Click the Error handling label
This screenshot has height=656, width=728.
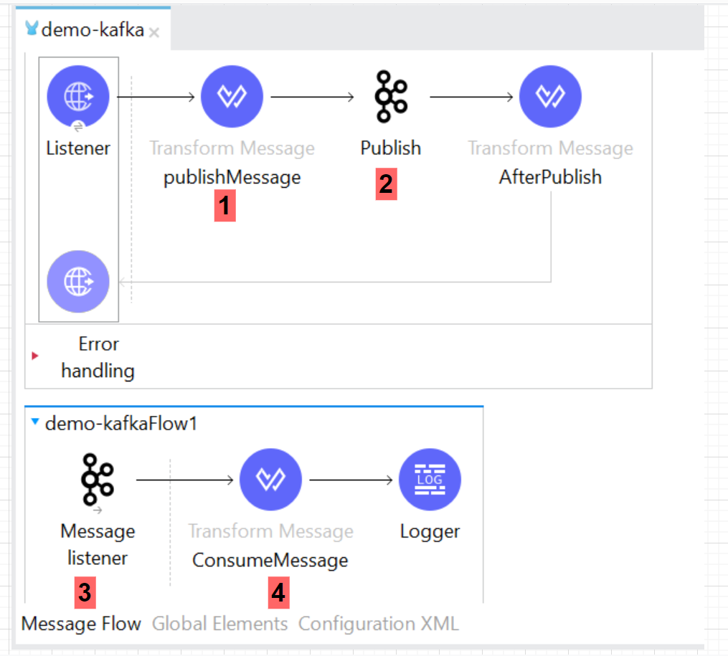pos(98,357)
